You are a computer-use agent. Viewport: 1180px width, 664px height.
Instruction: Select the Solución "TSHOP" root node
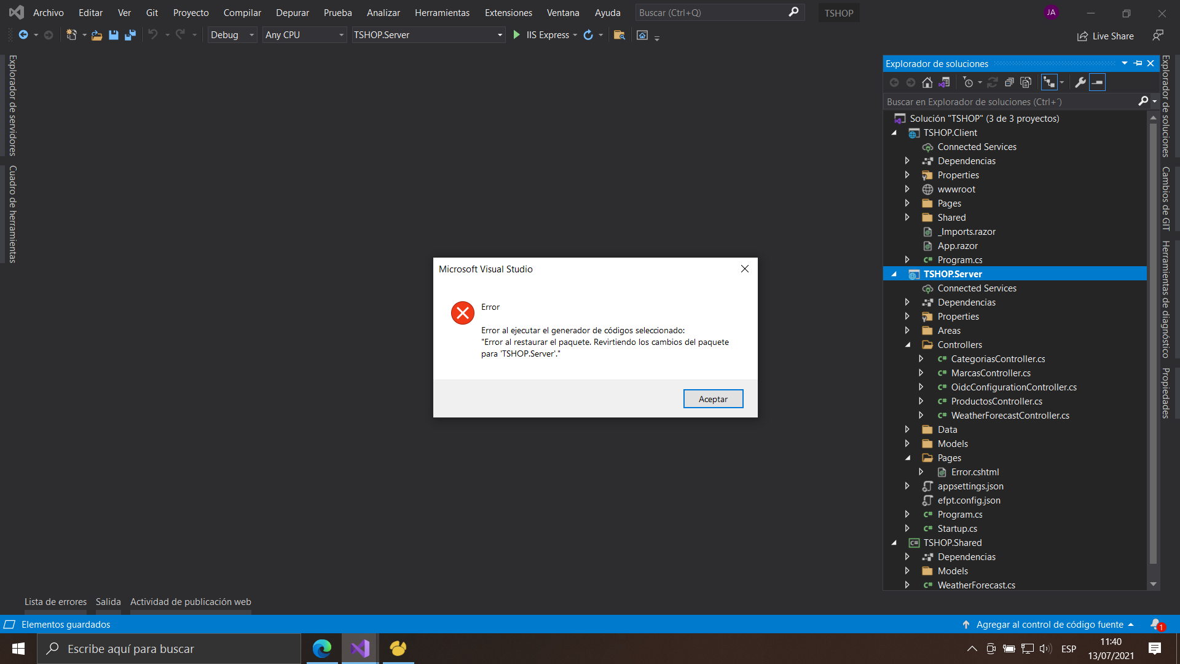coord(984,119)
